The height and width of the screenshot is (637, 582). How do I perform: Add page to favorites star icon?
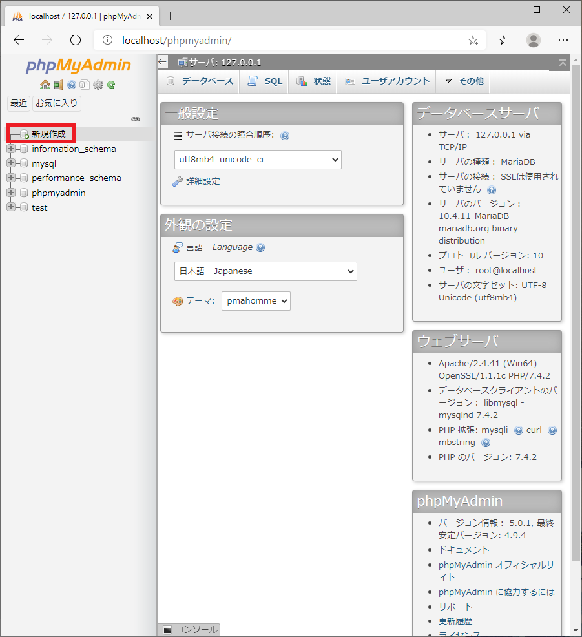coord(473,40)
